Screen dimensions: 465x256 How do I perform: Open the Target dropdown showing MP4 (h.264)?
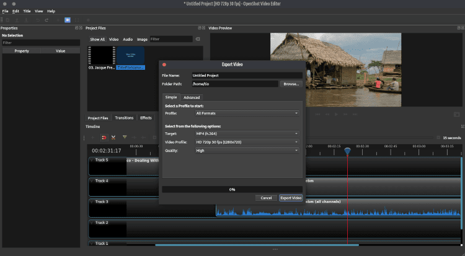247,134
